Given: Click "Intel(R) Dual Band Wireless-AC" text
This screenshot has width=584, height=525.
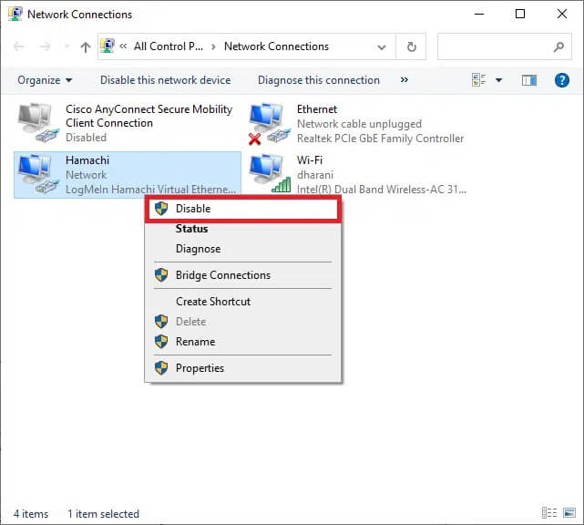Looking at the screenshot, I should point(382,190).
